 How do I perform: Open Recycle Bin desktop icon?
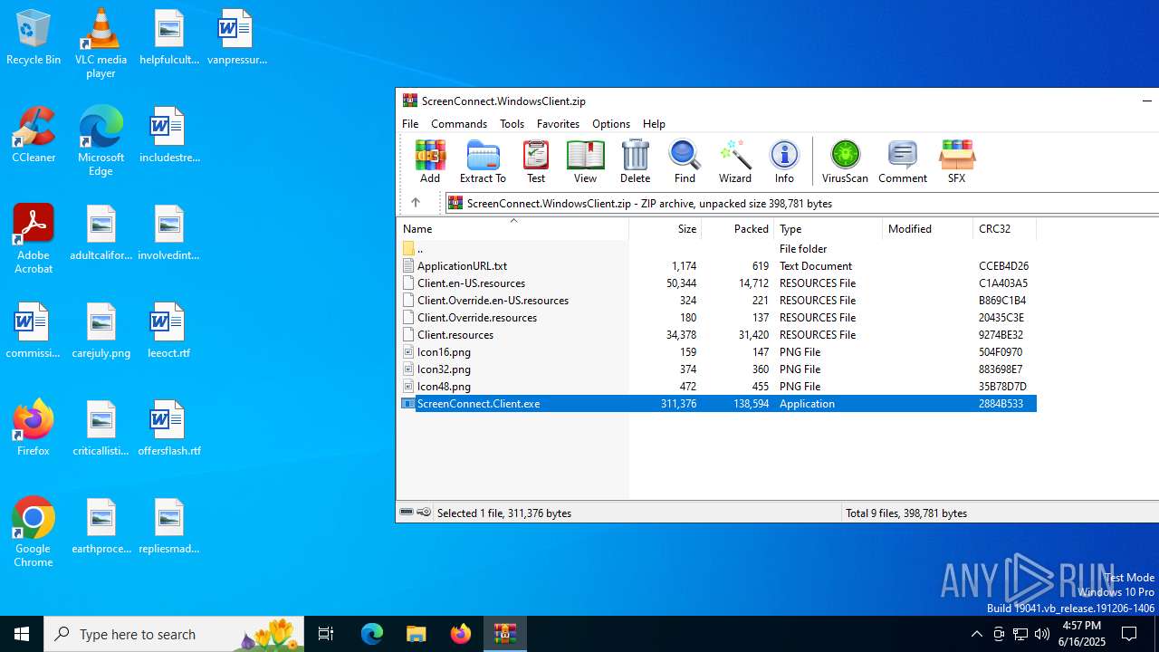pos(34,37)
